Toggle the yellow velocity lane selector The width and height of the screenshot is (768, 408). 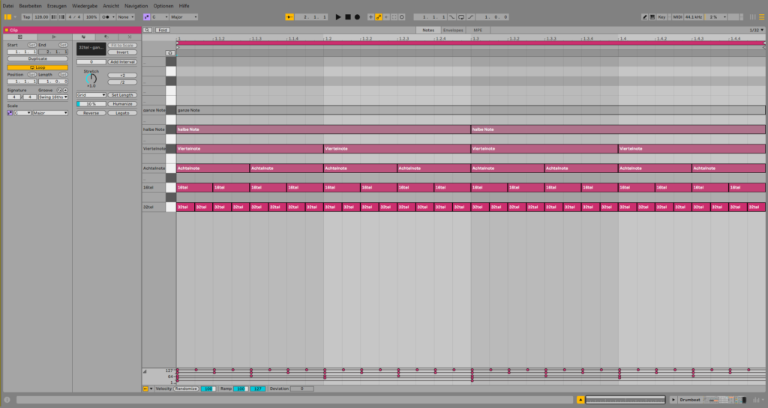[145, 389]
